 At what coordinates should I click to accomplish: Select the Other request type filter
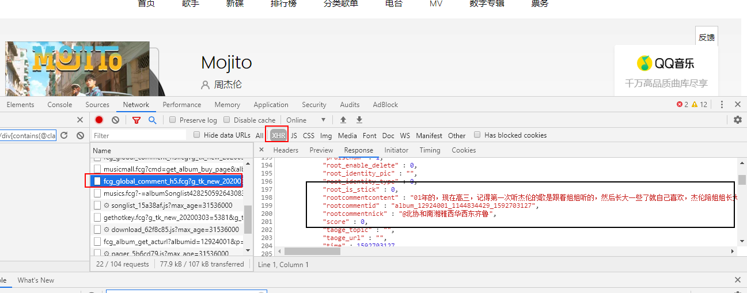pyautogui.click(x=457, y=135)
